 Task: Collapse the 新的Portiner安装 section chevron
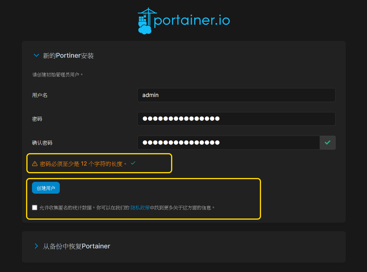point(36,55)
